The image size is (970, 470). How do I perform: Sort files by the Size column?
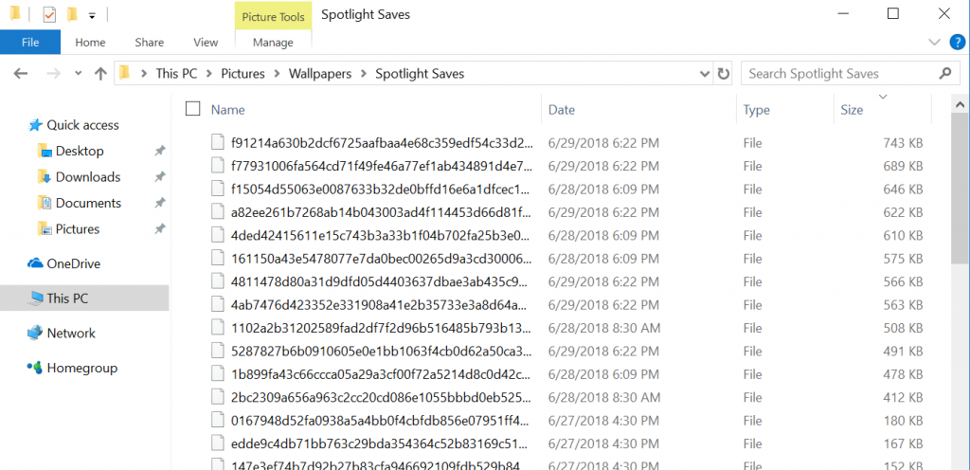852,110
